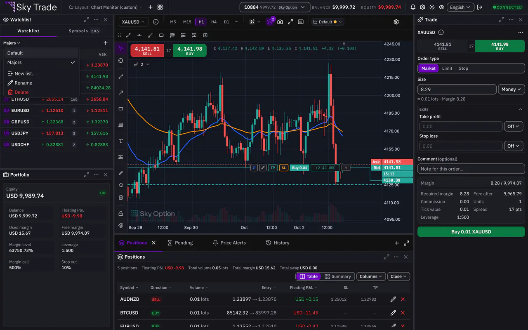Select the text tool in chart sidebar
This screenshot has width=528, height=330.
click(x=121, y=141)
